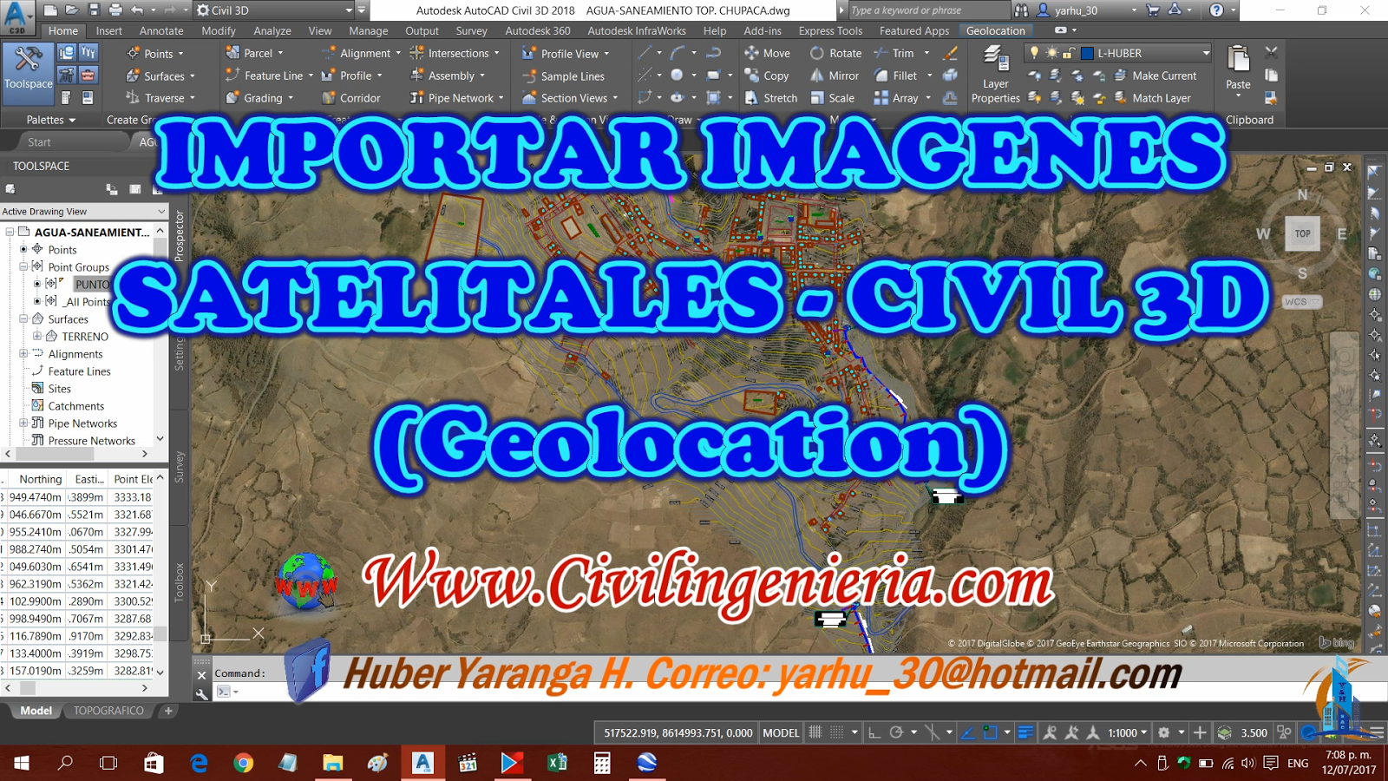Collapse the Surfaces tree node
This screenshot has height=781, width=1388.
point(24,318)
